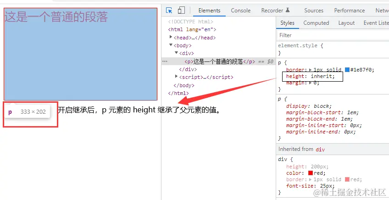Open the Event Listeners sub-tab
Viewport: 389px width, 200px height.
click(x=376, y=23)
